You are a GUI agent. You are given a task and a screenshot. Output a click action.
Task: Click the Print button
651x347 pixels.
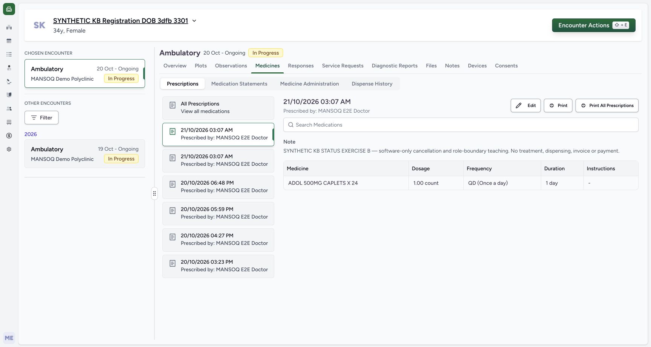558,105
